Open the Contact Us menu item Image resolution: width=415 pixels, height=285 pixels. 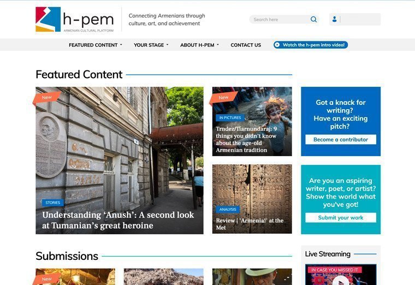coord(246,45)
